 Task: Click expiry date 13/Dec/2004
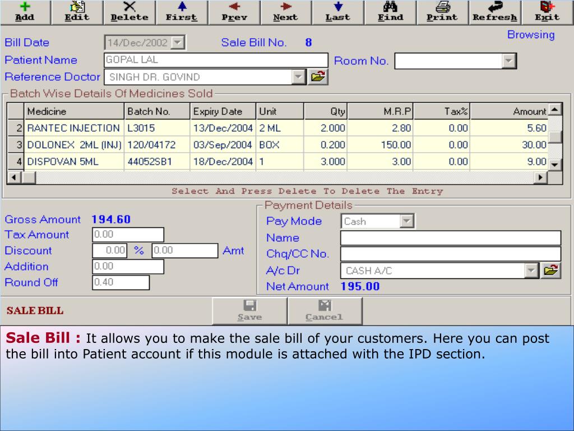(223, 128)
